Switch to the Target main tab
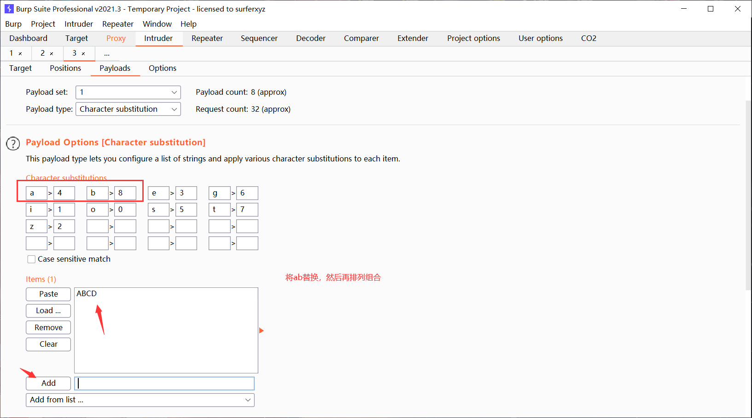Image resolution: width=752 pixels, height=418 pixels. click(x=76, y=39)
